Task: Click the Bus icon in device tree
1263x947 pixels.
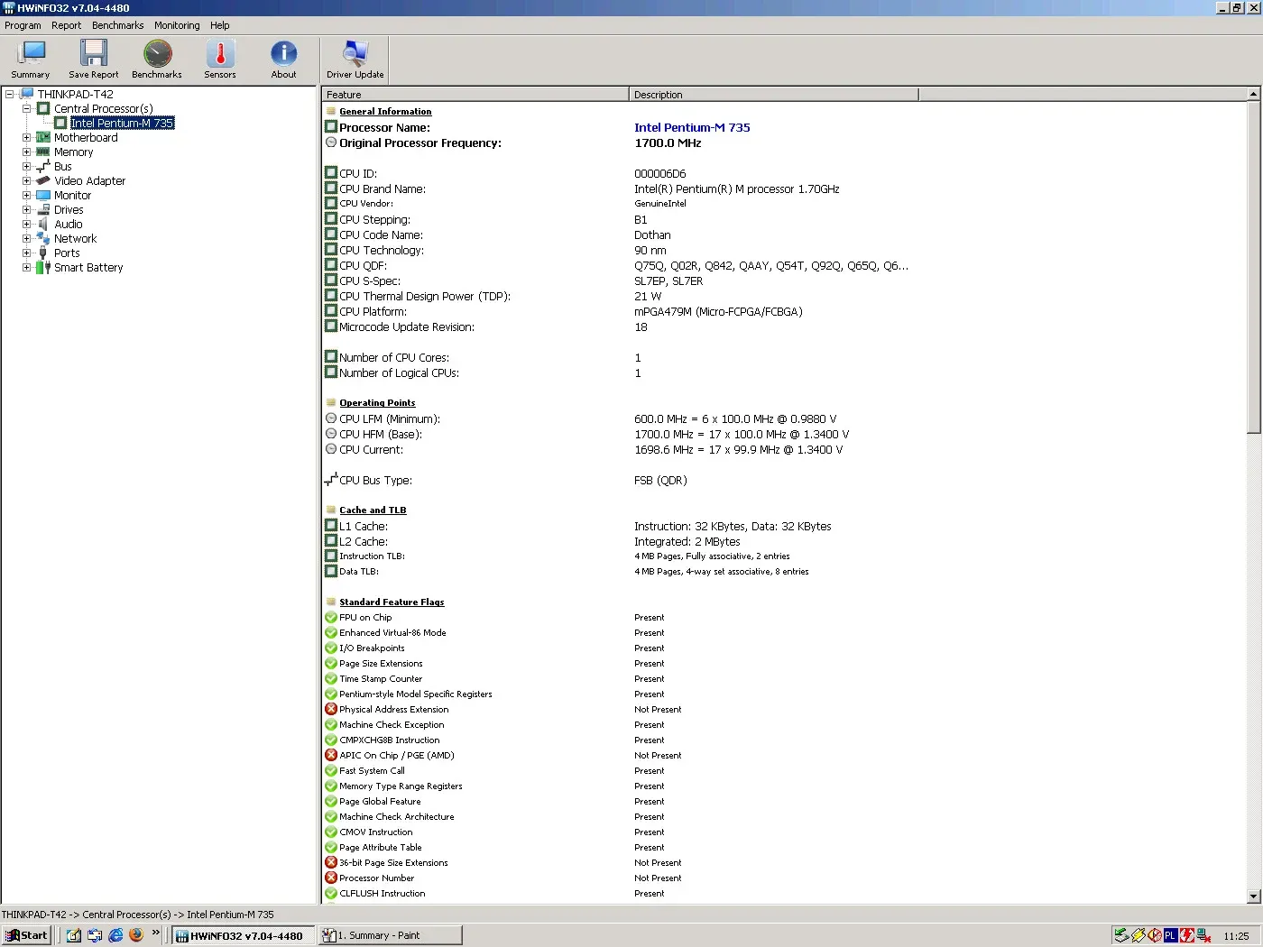Action: click(x=43, y=167)
